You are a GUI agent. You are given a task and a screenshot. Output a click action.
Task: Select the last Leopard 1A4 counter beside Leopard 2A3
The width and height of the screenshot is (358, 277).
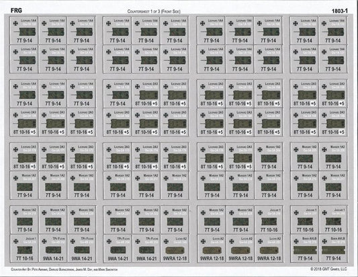(118, 93)
